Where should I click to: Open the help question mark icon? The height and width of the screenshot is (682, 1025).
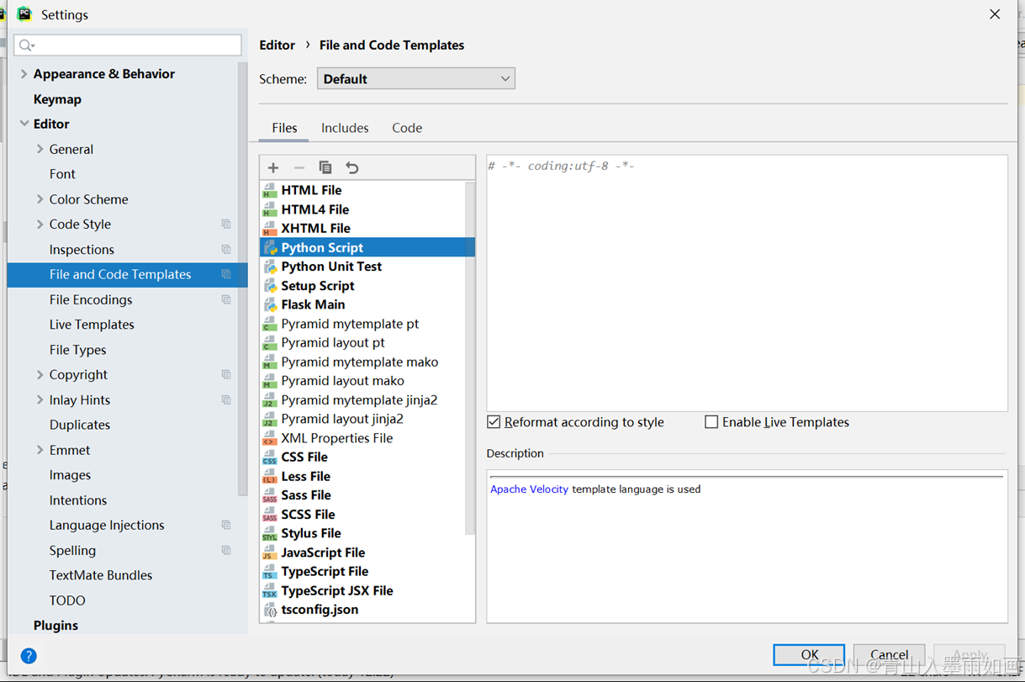pos(29,656)
